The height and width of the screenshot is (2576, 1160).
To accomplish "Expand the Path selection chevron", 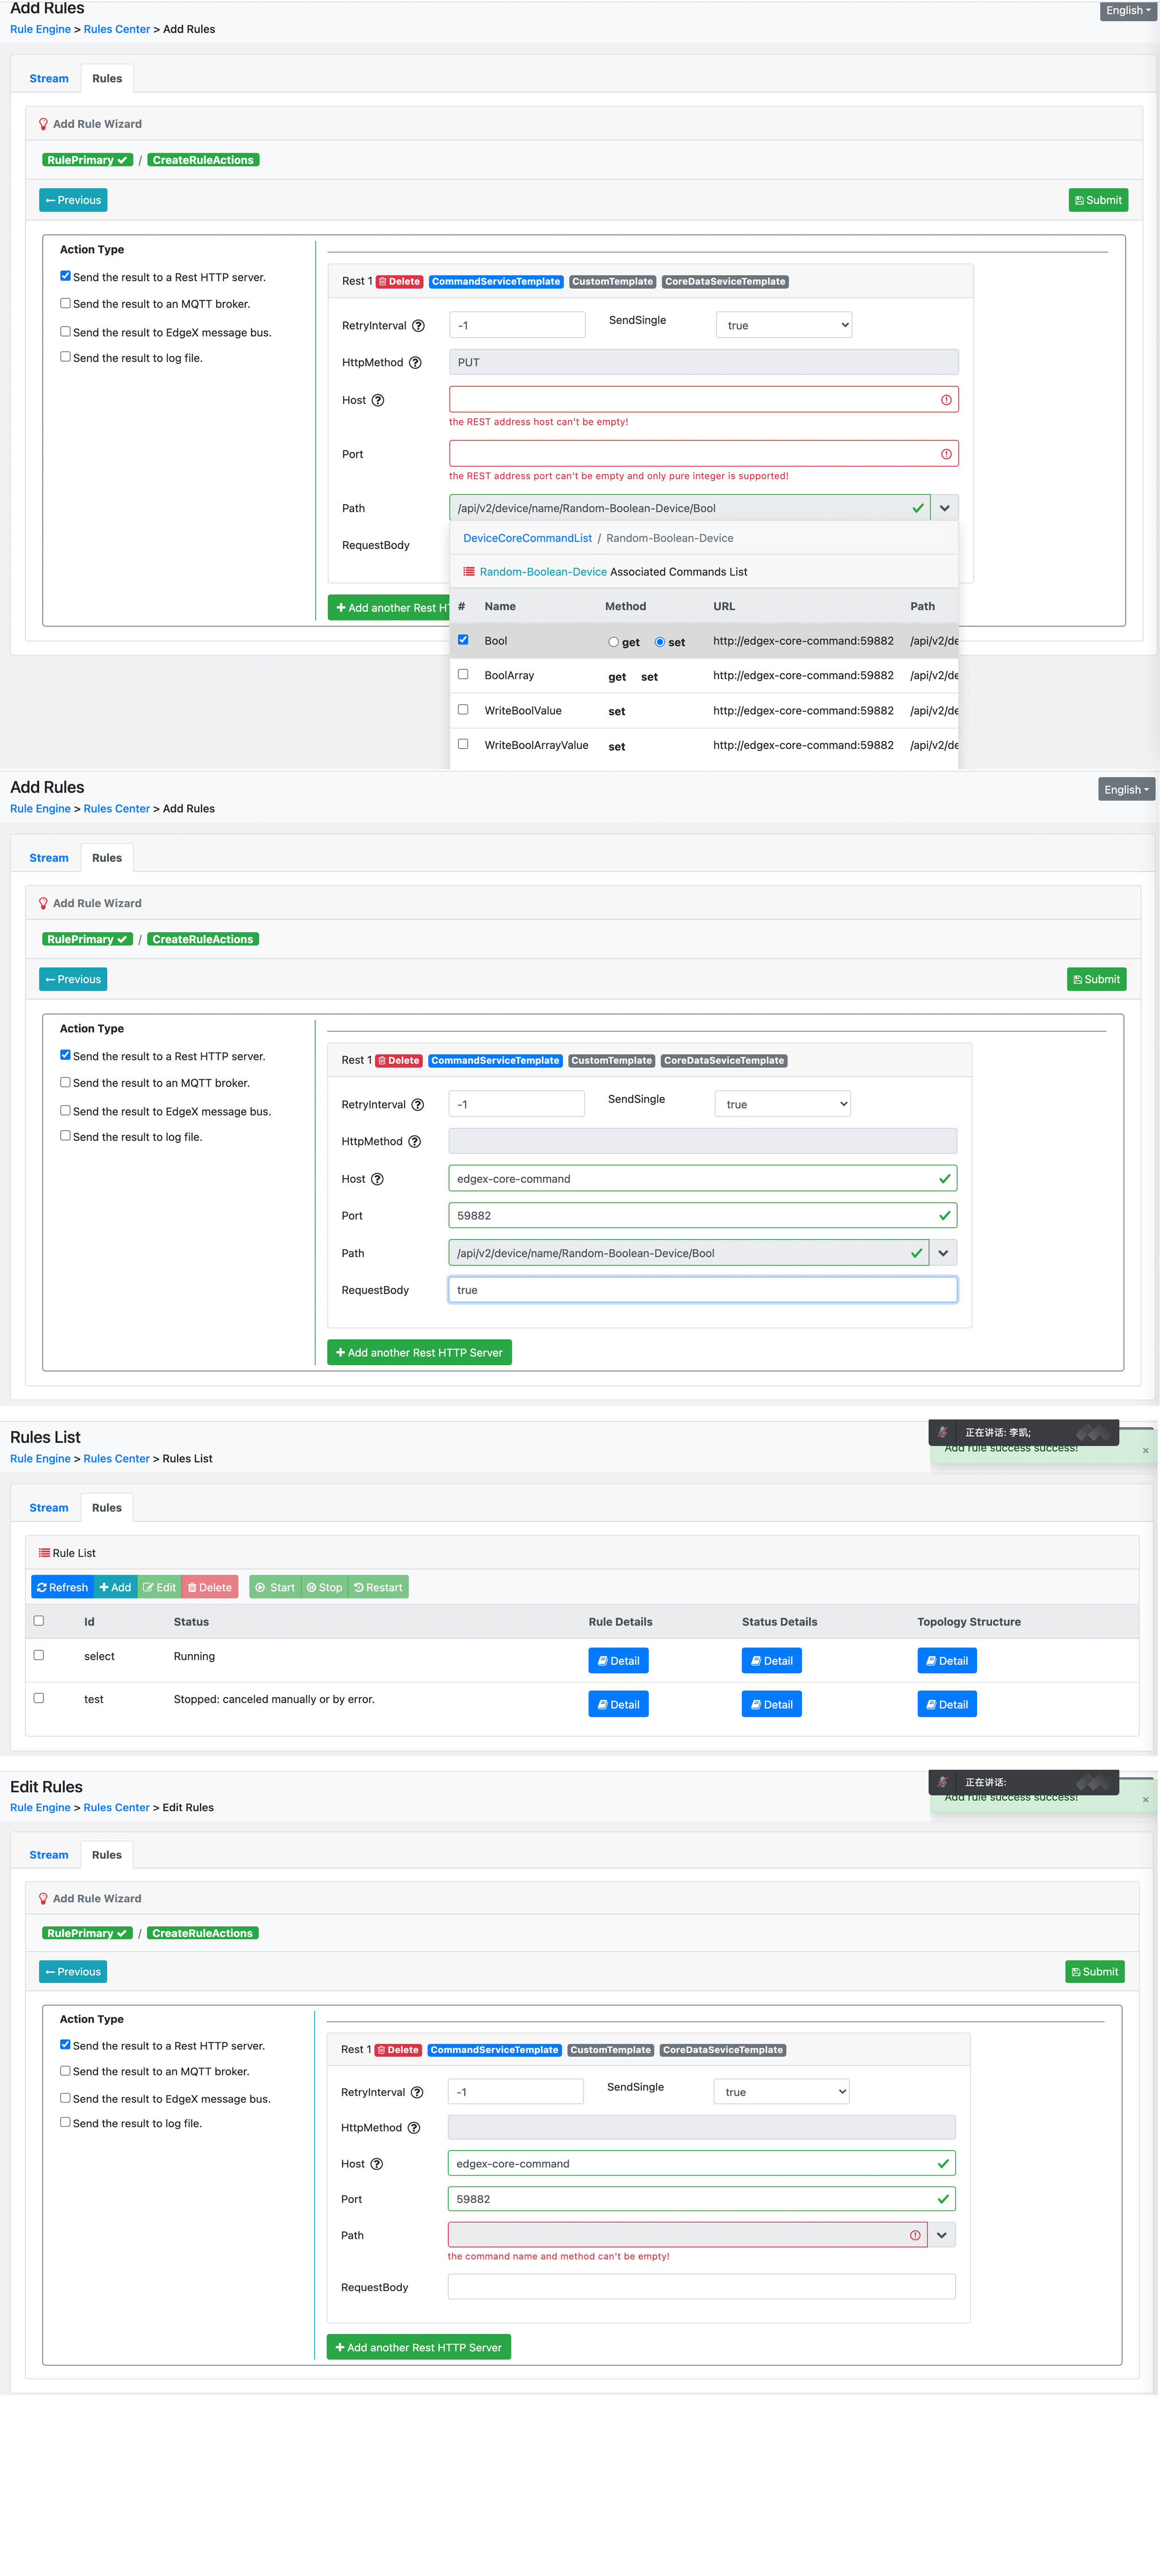I will (943, 507).
